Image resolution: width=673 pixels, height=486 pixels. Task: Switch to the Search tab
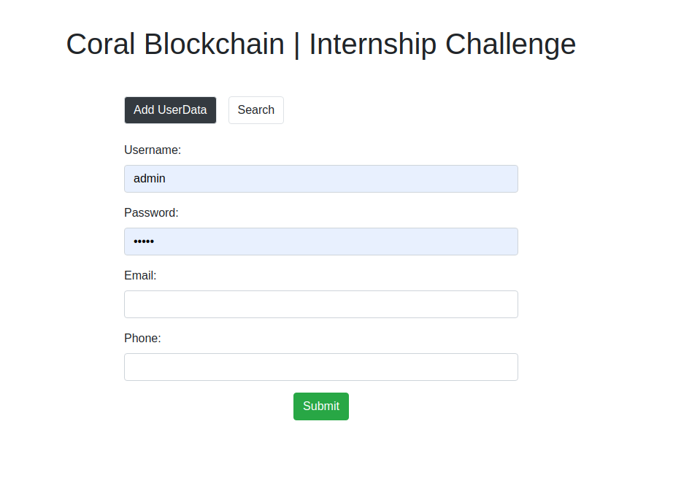point(255,110)
